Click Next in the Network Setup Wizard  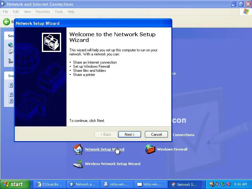[129, 135]
